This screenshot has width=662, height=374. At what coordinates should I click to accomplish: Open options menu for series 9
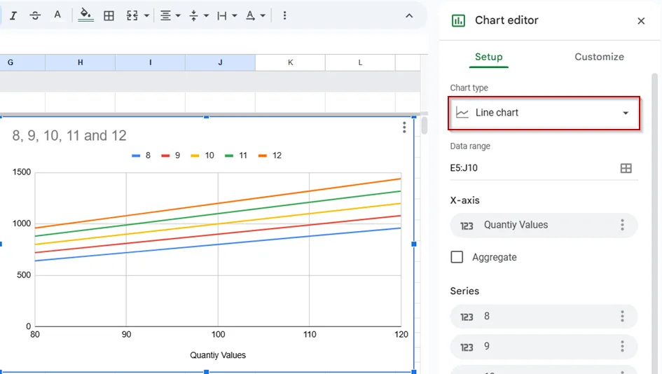622,347
